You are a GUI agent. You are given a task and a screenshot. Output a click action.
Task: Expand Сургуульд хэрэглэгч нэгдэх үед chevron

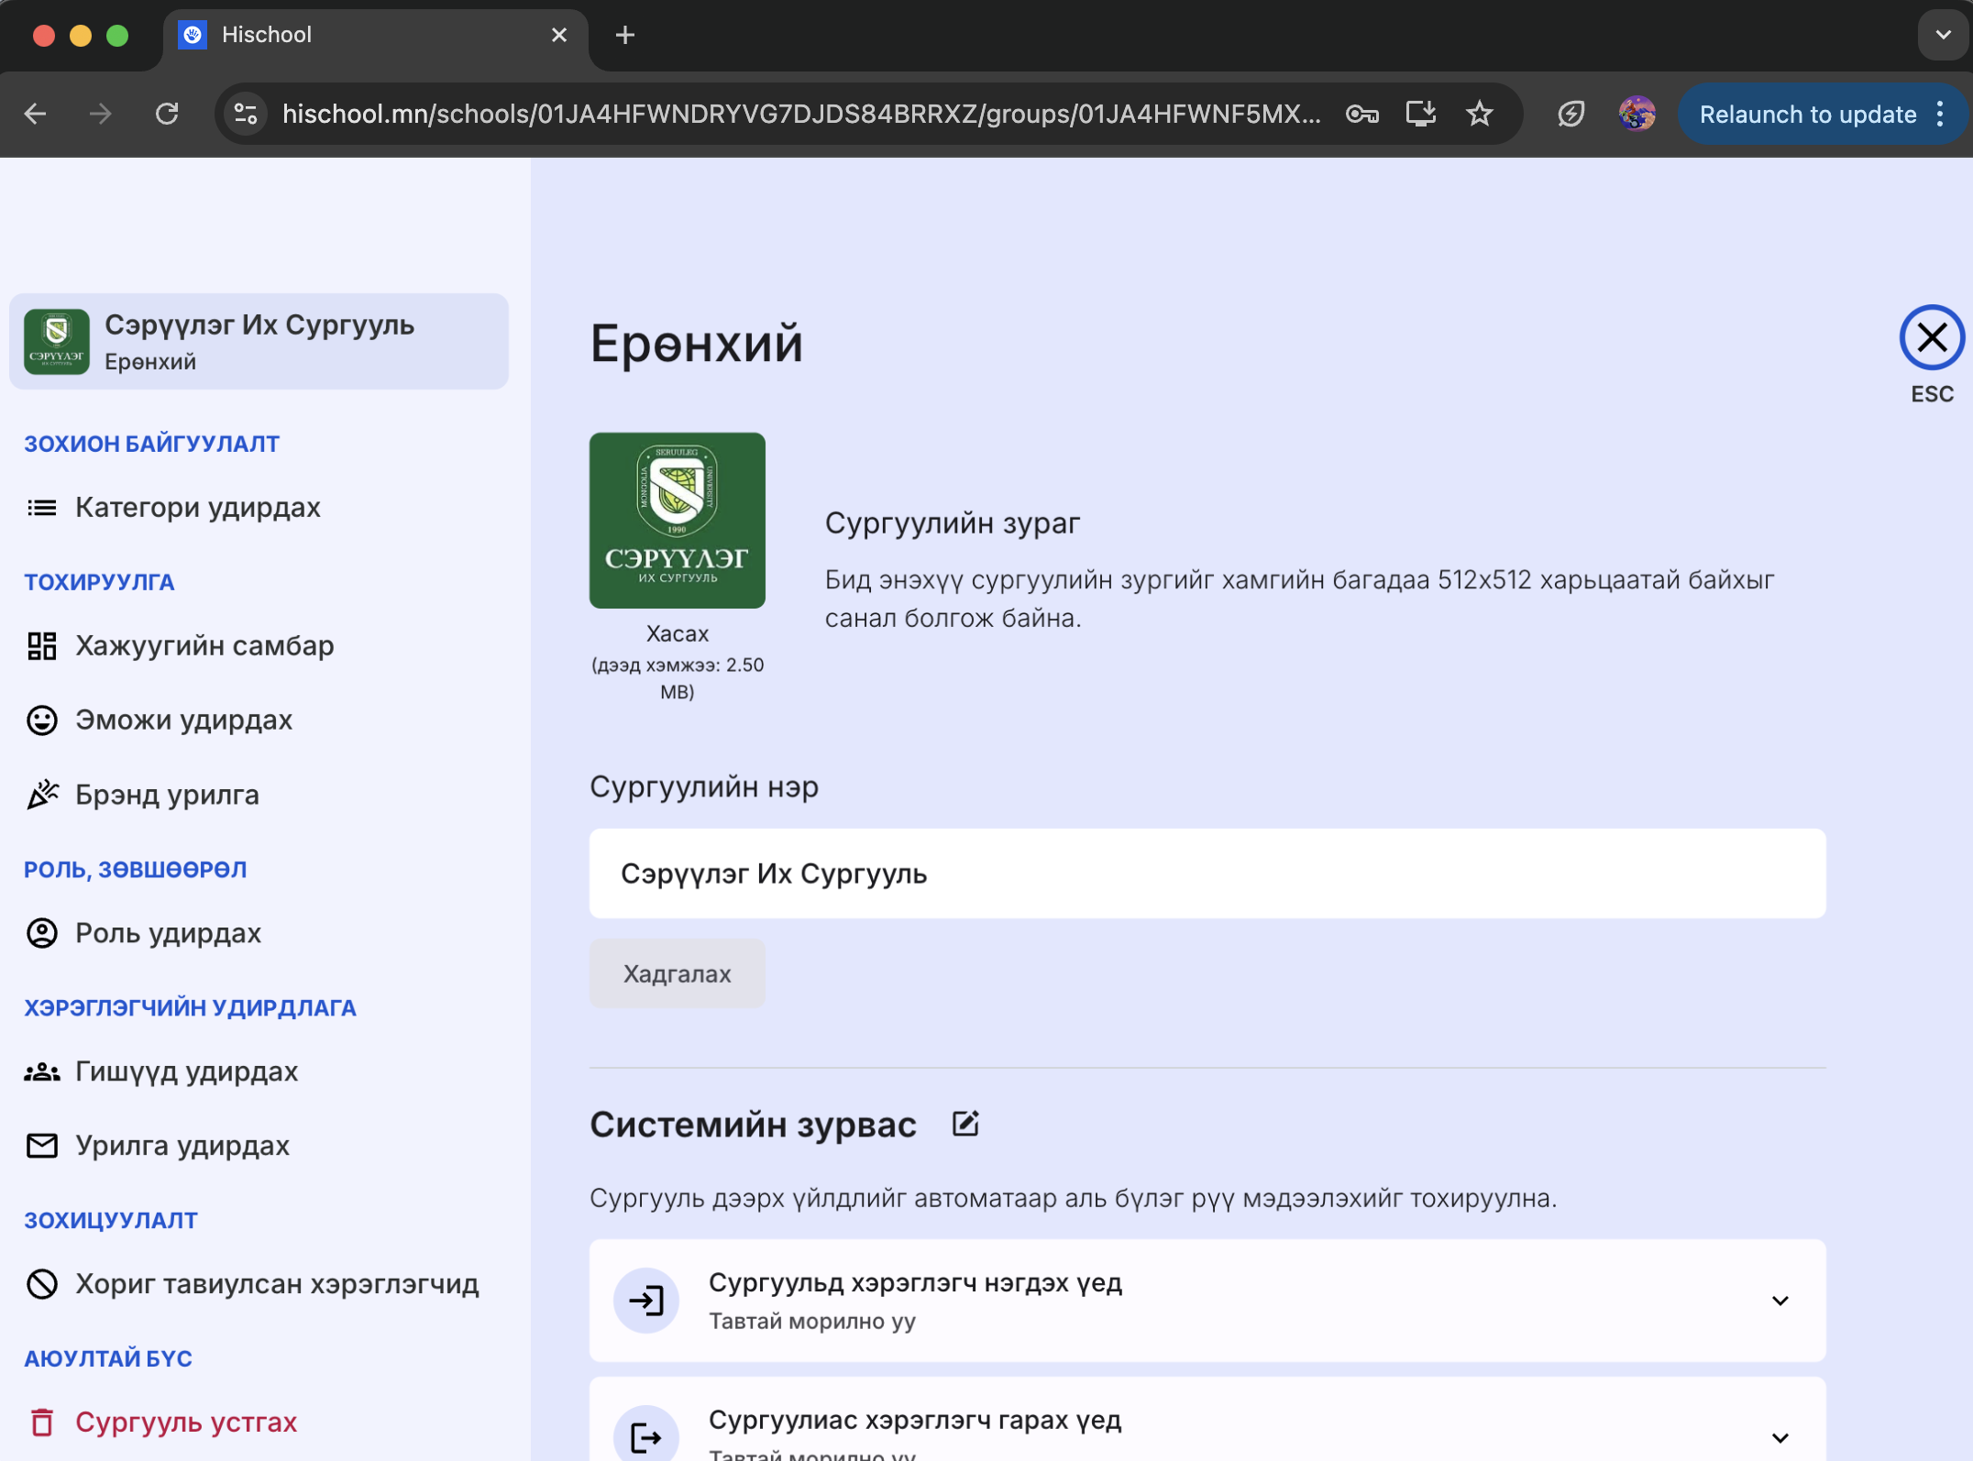pyautogui.click(x=1780, y=1301)
